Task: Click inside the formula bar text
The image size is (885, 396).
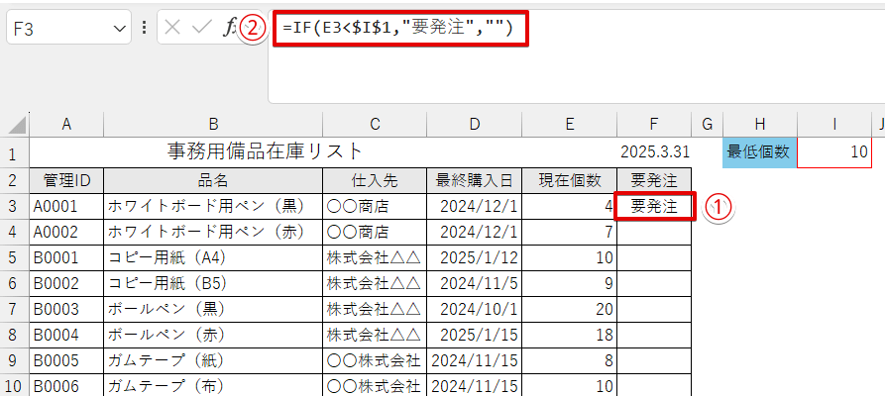Action: coord(400,28)
